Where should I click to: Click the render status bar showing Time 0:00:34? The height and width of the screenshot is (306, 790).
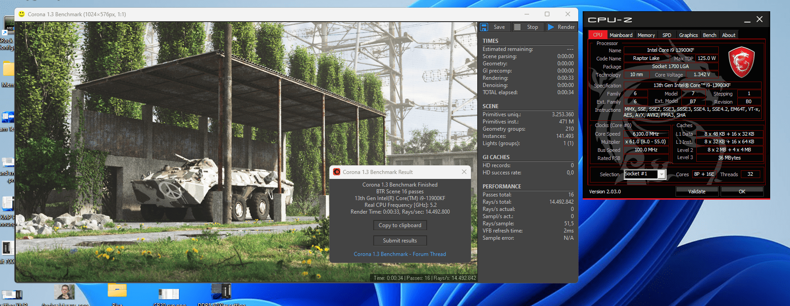(425, 278)
